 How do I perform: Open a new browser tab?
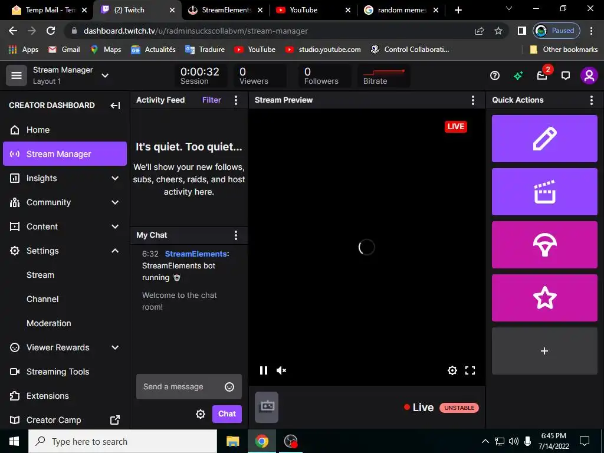pos(458,10)
